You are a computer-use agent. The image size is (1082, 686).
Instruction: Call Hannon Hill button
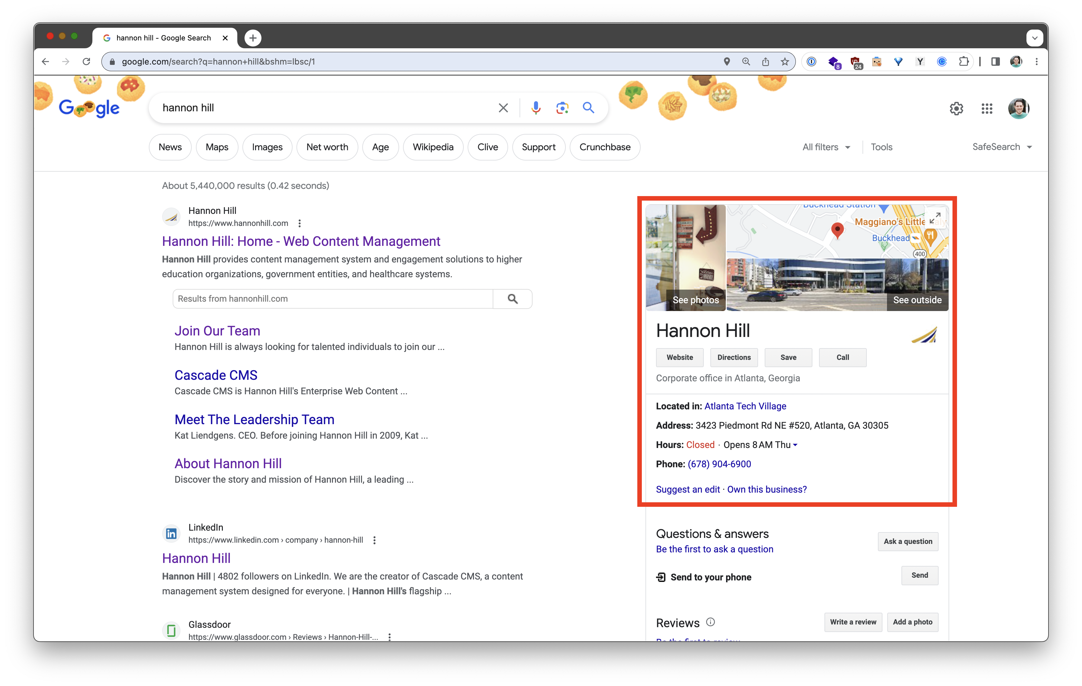coord(843,357)
